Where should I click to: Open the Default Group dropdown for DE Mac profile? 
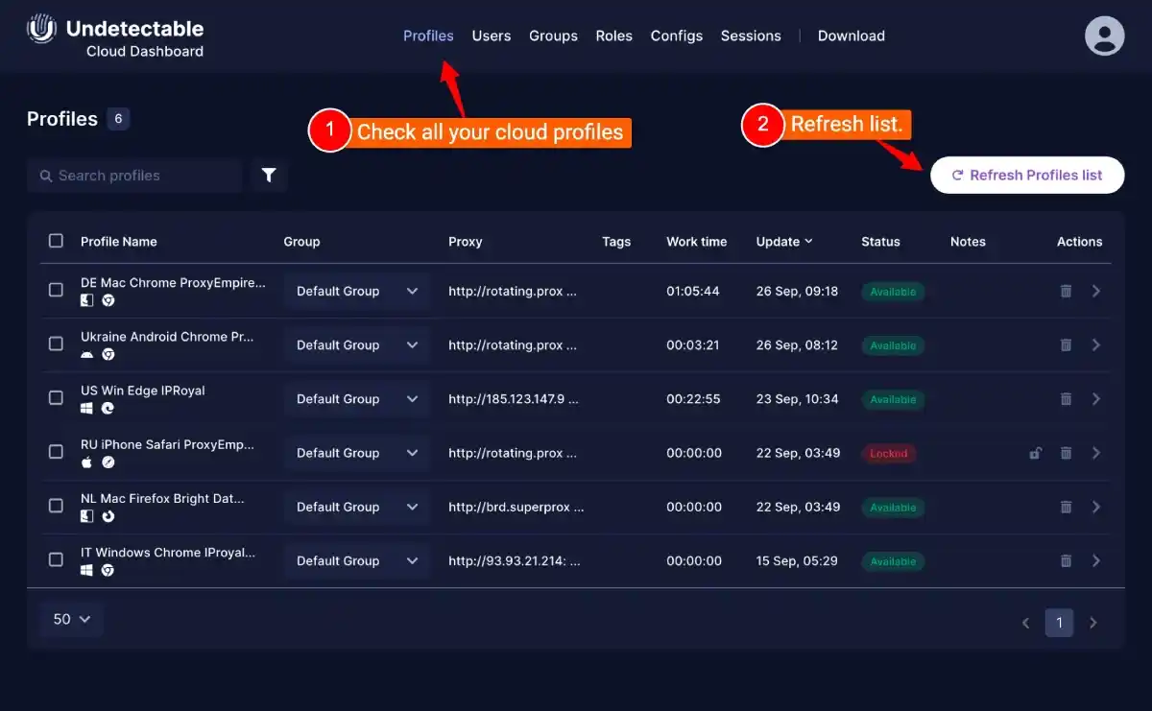click(356, 291)
